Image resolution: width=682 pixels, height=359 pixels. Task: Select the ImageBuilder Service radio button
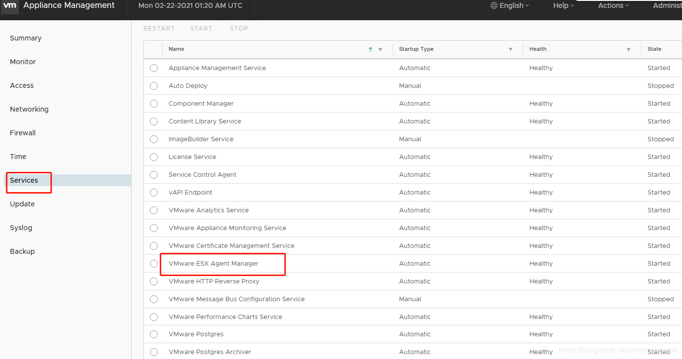[154, 139]
